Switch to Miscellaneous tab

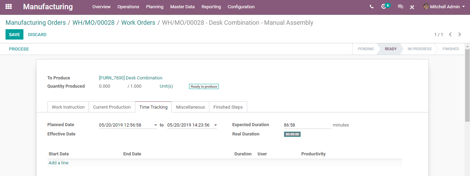click(x=190, y=107)
